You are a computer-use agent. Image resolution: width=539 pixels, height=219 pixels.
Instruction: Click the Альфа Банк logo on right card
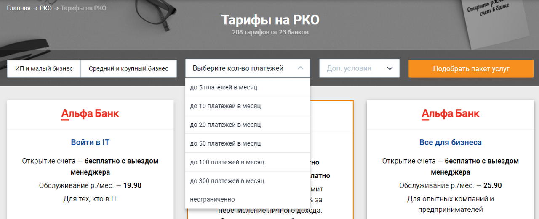(450, 114)
